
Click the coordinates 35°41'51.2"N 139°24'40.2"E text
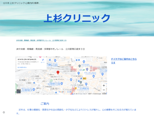(27, 59)
